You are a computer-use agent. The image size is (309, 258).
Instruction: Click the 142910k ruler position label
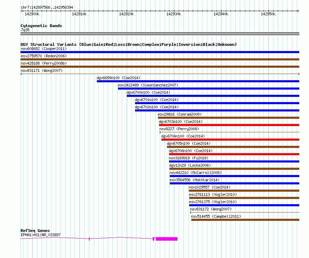click(79, 14)
